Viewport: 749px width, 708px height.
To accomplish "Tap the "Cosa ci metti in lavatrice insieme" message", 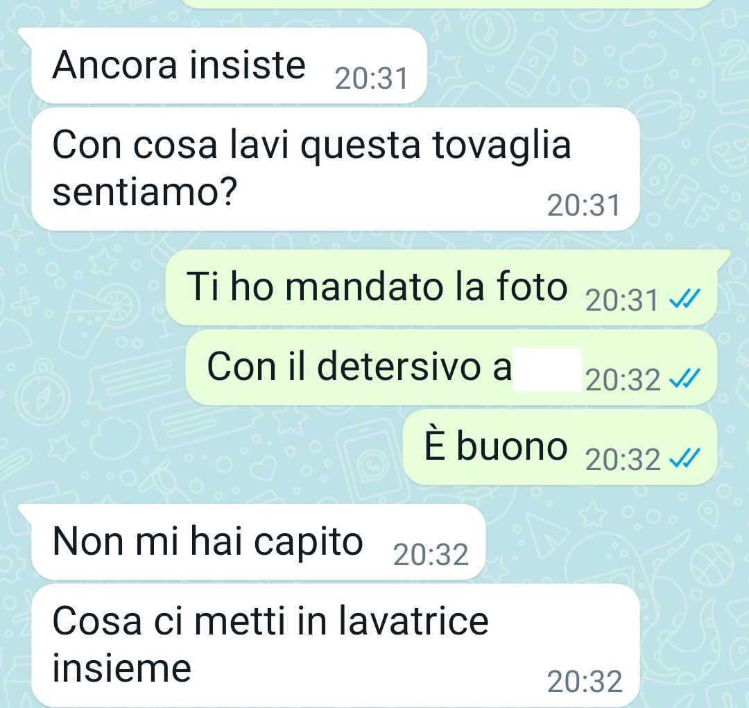I will pos(336,645).
